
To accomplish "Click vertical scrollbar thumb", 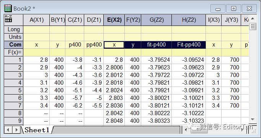I will click(x=253, y=27).
